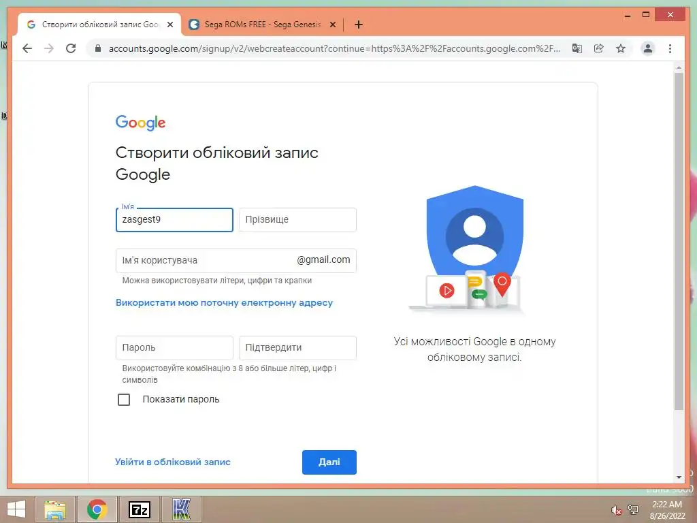Click the account shield illustration
The image size is (697, 523).
click(467, 249)
